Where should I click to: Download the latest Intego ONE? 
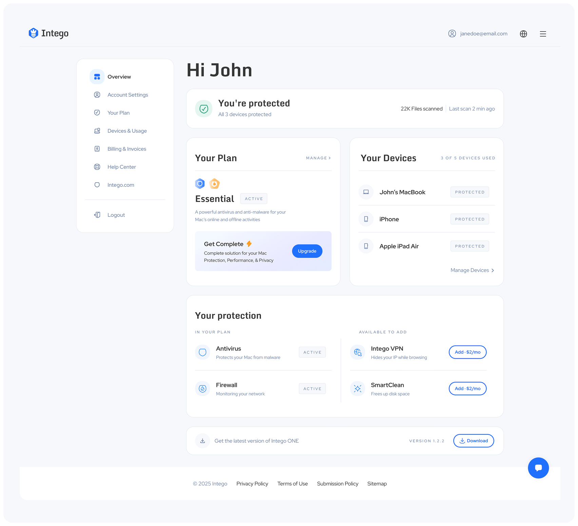[x=474, y=441]
